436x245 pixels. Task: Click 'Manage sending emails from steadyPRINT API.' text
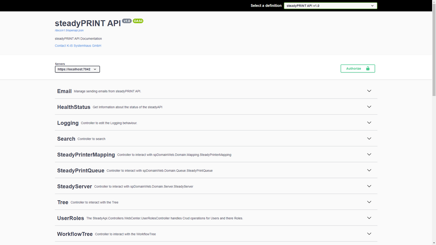point(107,91)
